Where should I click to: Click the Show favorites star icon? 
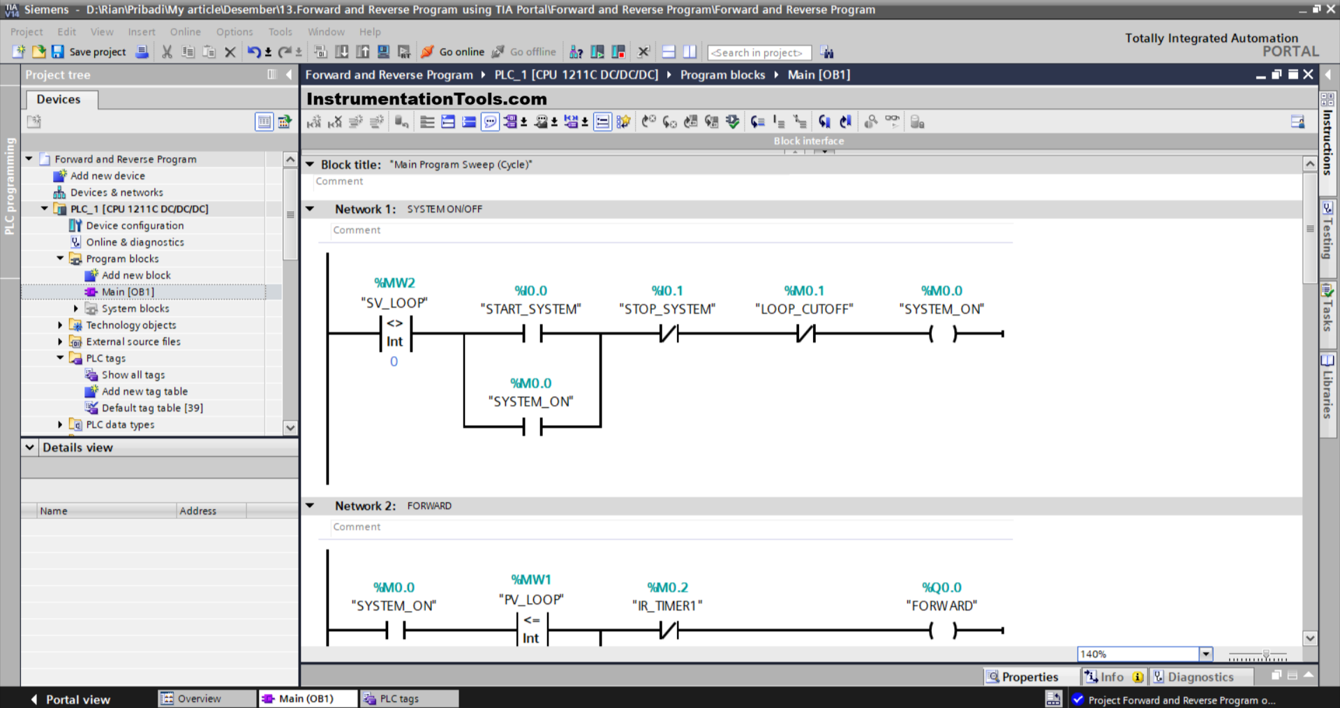click(x=623, y=122)
